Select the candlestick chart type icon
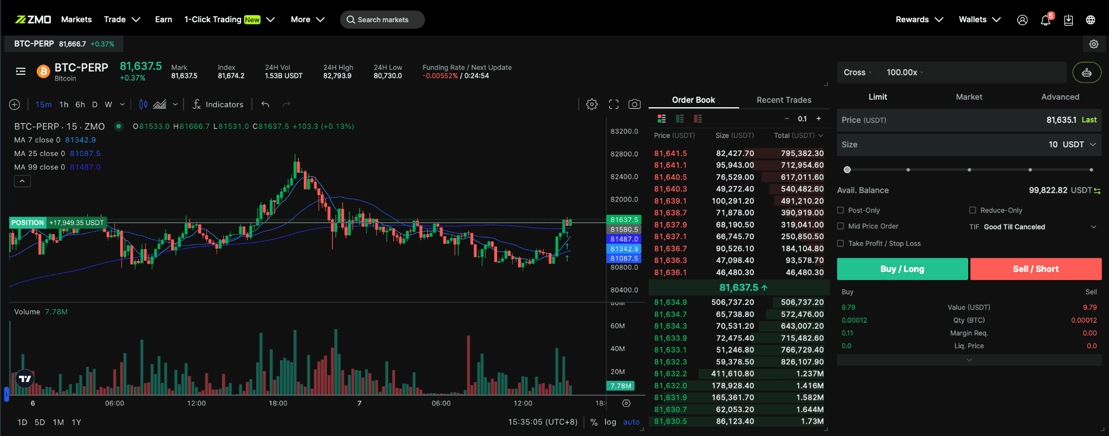This screenshot has height=436, width=1109. [x=143, y=105]
